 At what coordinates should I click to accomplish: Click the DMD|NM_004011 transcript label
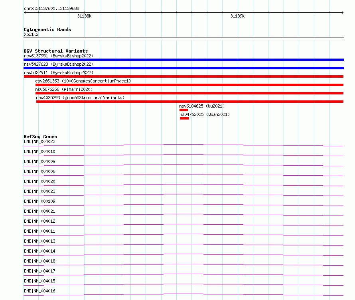click(39, 231)
